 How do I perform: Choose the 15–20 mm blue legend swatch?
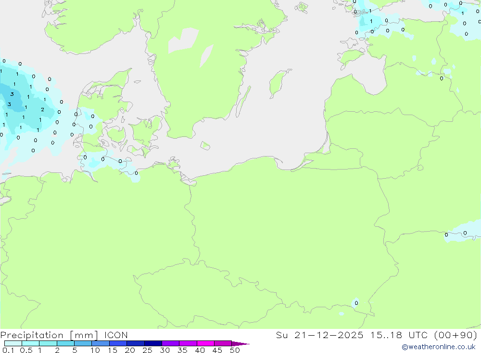pyautogui.click(x=118, y=343)
